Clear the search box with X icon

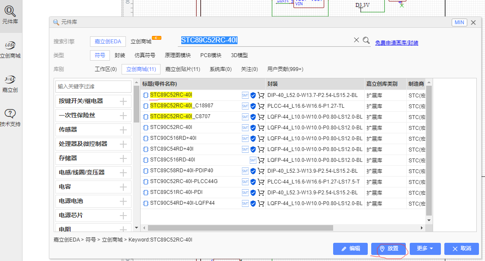tap(357, 40)
